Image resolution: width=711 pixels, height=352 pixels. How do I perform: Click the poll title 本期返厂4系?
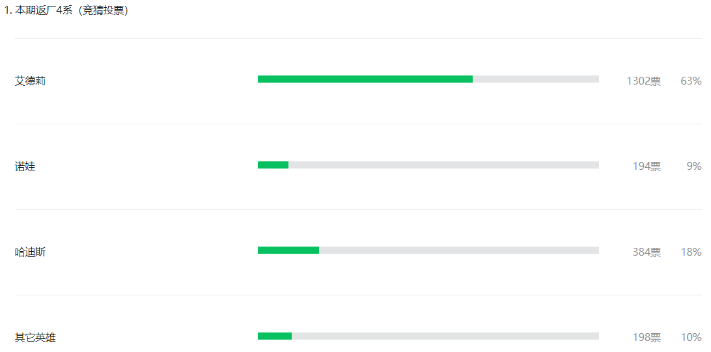coord(44,10)
